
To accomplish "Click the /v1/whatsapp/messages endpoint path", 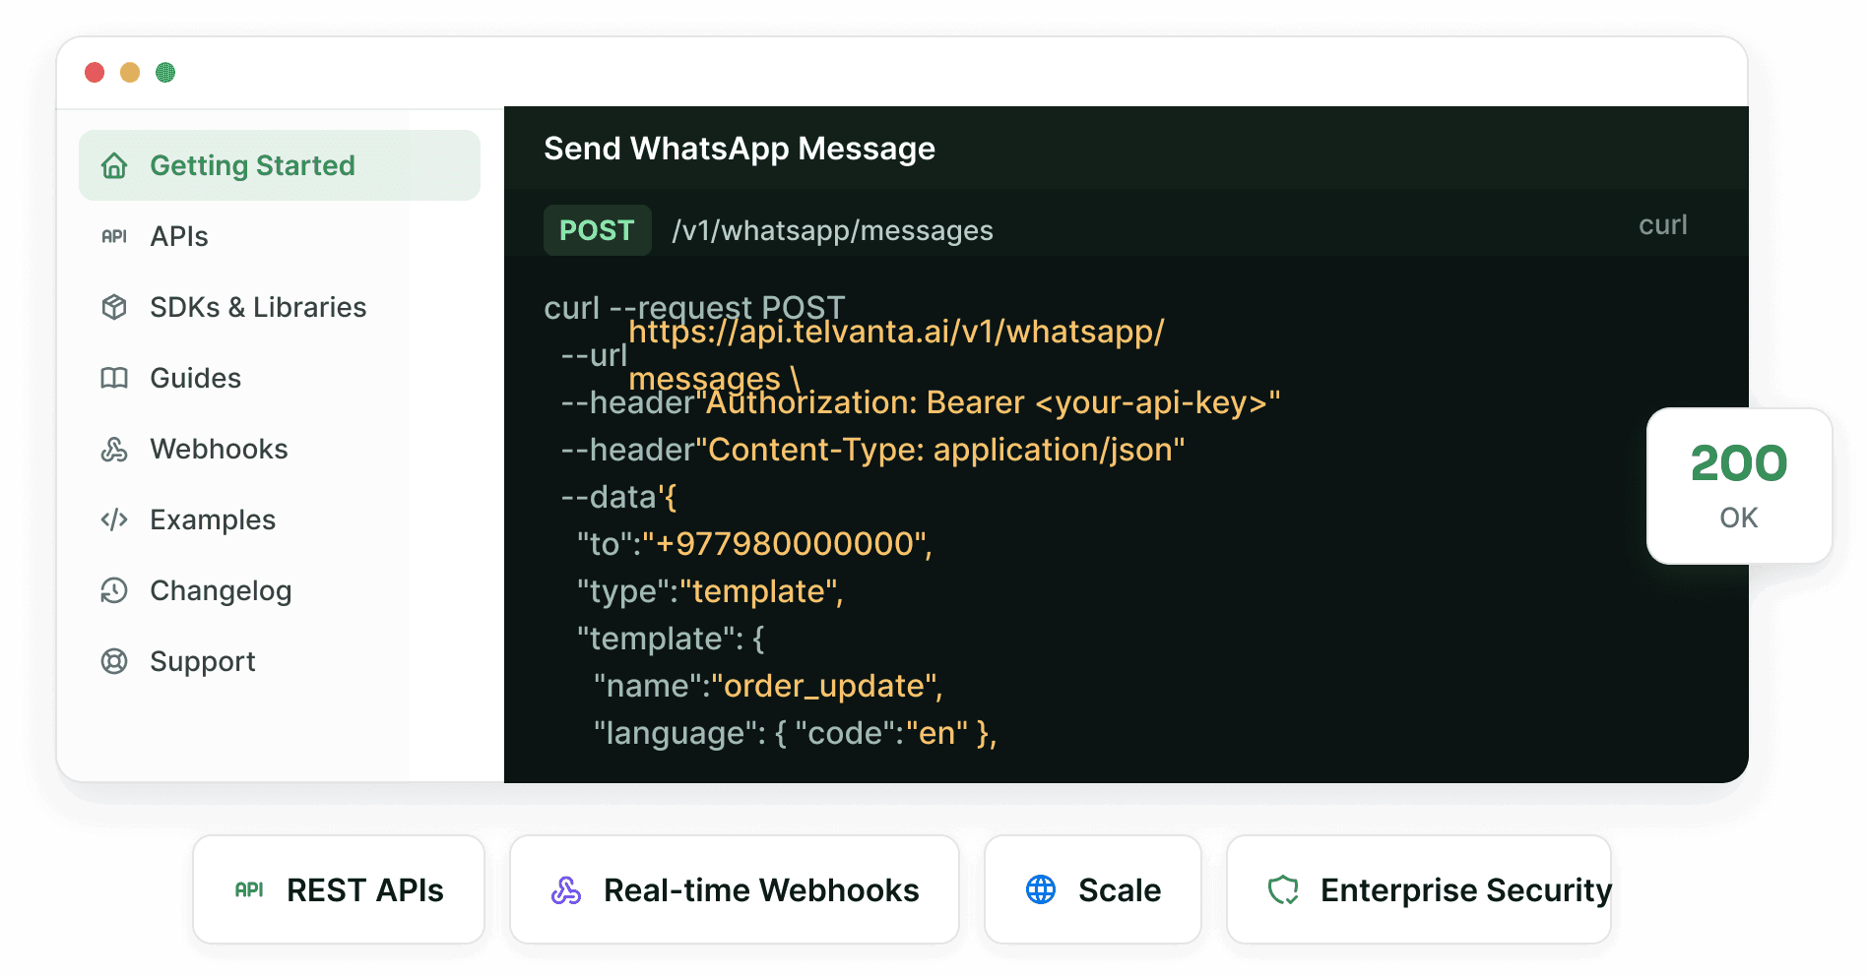I will pyautogui.click(x=832, y=230).
